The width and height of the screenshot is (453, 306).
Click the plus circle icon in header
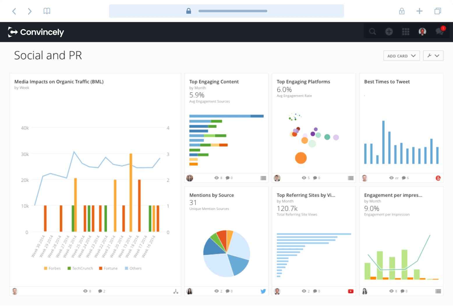pyautogui.click(x=389, y=31)
